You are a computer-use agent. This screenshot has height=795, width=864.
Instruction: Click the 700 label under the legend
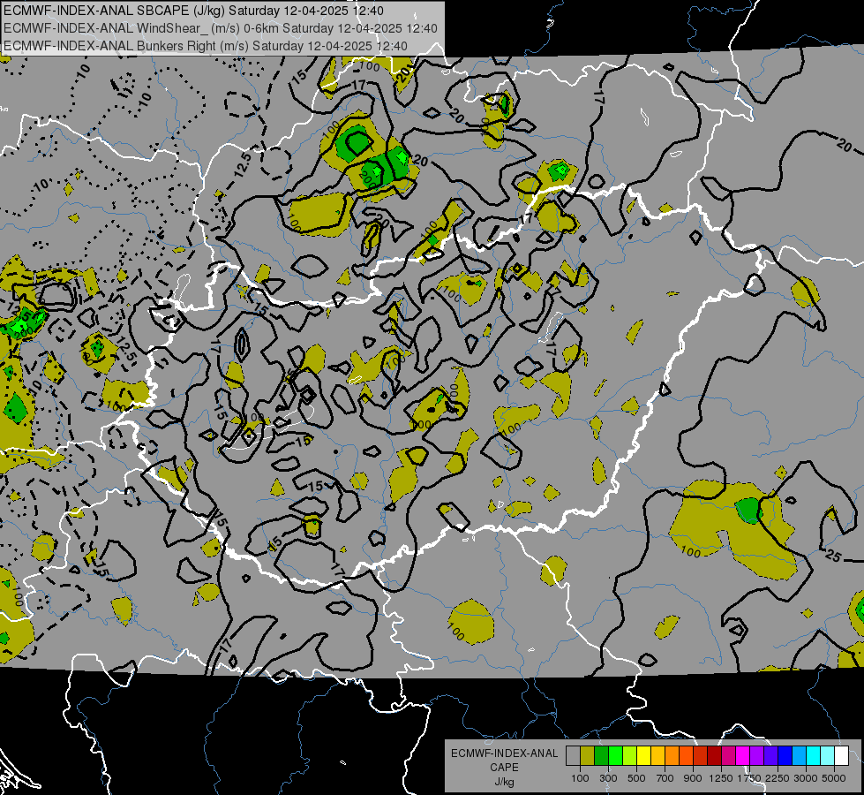pos(665,778)
